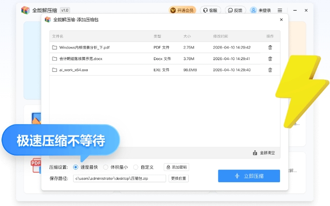Close the 添加压缩包 dialog
The image size is (330, 206).
click(x=281, y=20)
